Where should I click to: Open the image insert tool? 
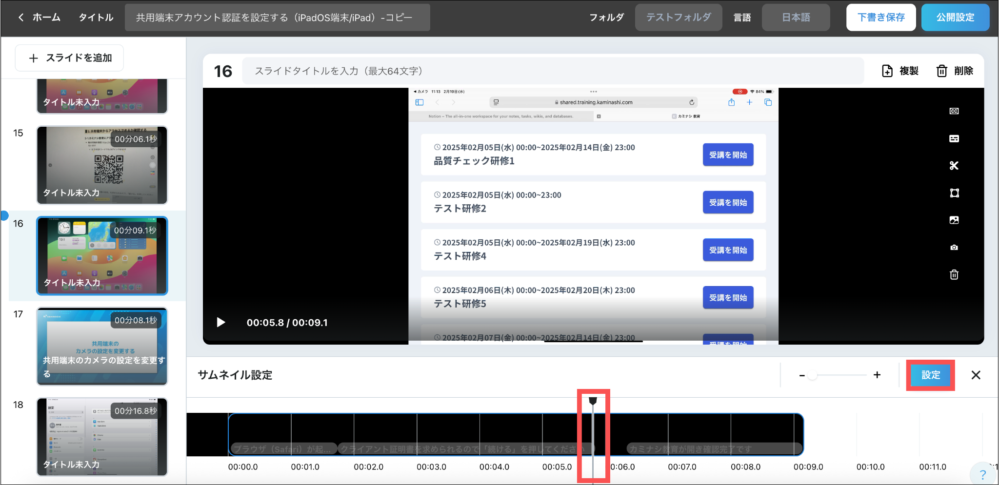954,220
